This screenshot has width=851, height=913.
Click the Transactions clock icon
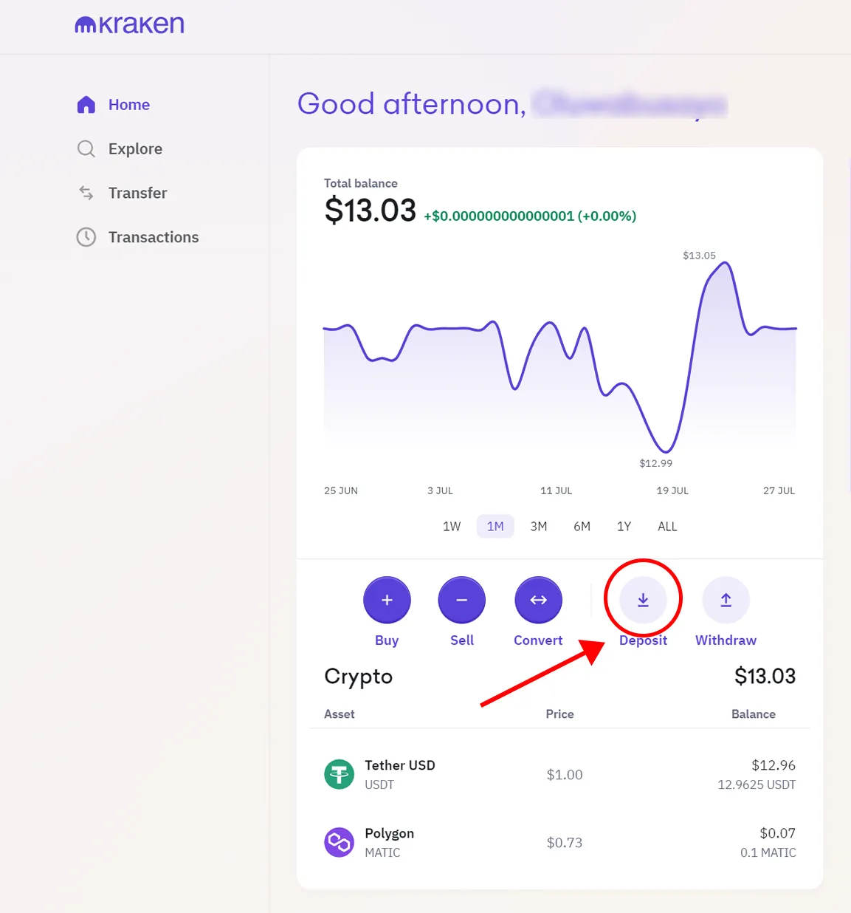86,237
